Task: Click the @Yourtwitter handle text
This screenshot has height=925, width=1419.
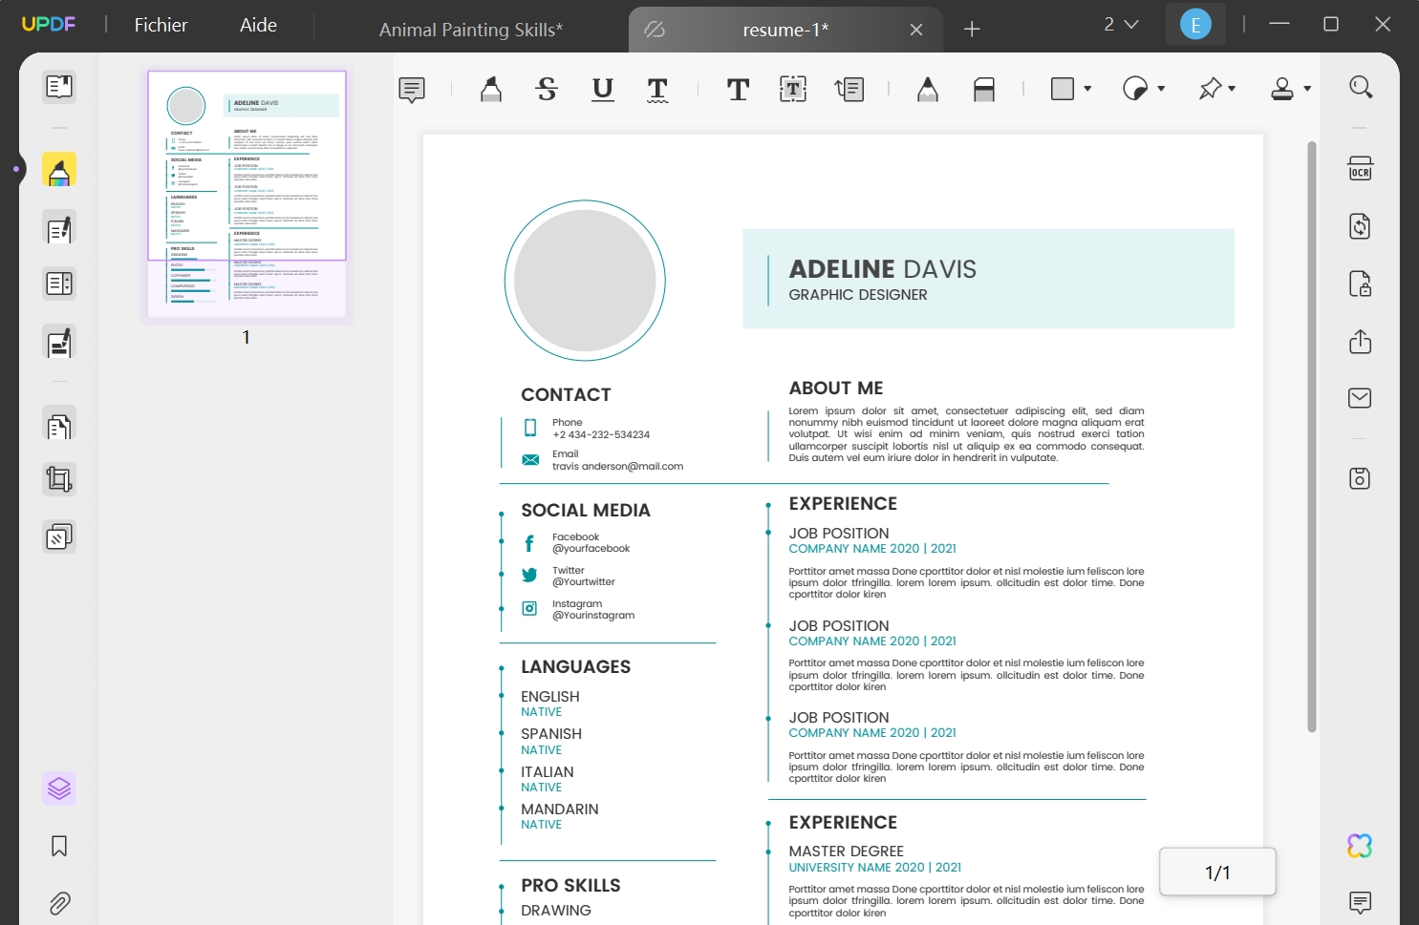Action: pyautogui.click(x=583, y=582)
